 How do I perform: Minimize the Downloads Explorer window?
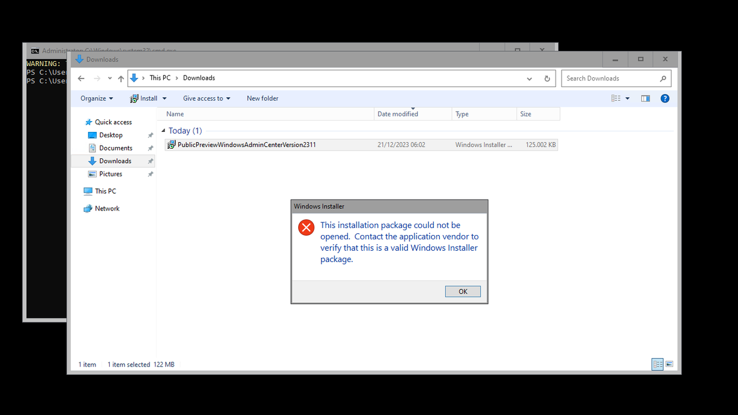(615, 59)
